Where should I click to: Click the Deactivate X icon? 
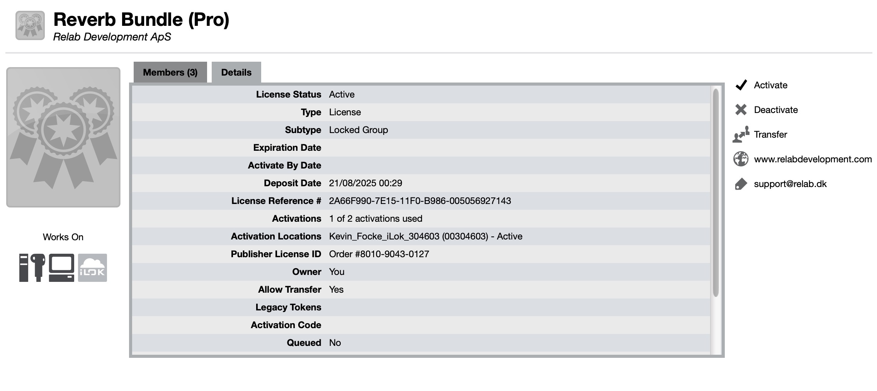(x=741, y=110)
